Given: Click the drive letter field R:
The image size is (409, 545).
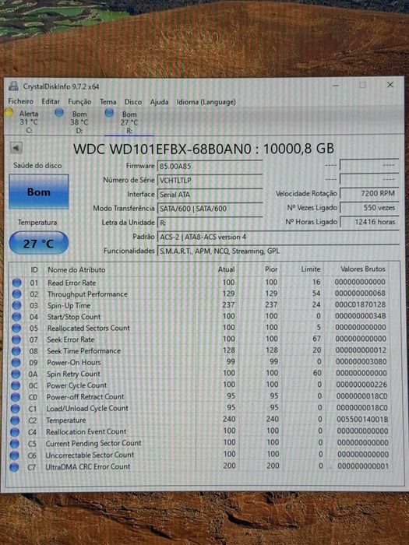Looking at the screenshot, I should (x=210, y=223).
